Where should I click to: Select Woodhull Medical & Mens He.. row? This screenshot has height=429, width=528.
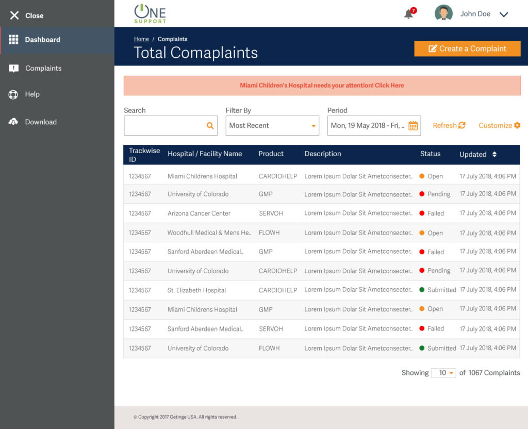209,233
